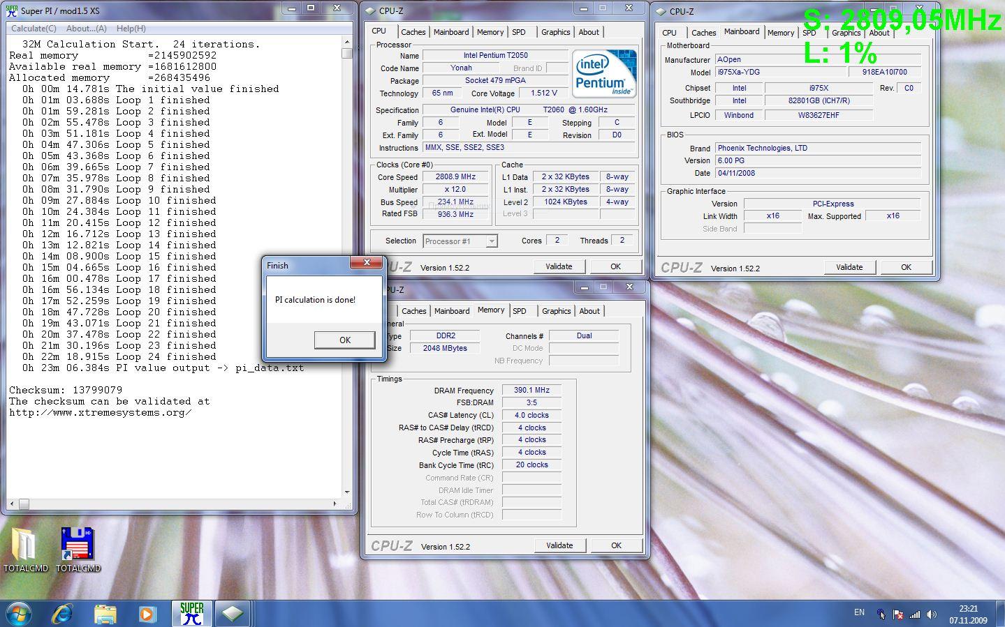Click Validate in the CPU-Z Memory window

click(x=559, y=545)
